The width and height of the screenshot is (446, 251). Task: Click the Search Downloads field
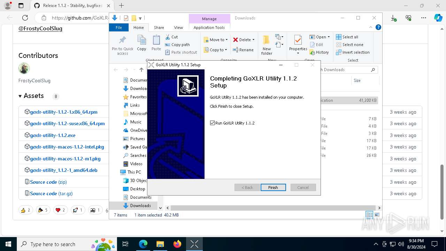[348, 70]
